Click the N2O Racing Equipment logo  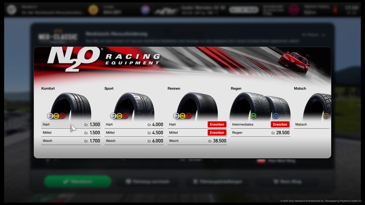click(x=104, y=59)
